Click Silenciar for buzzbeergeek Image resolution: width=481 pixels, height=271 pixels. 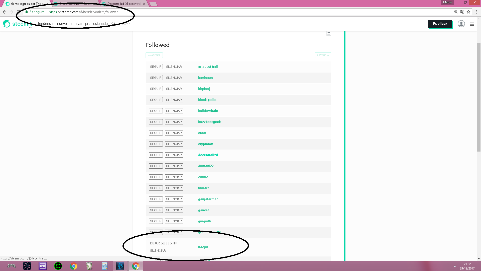pyautogui.click(x=174, y=122)
